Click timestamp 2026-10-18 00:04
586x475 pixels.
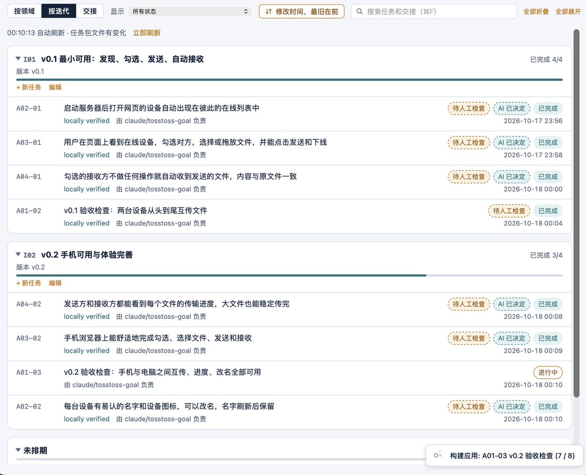coord(533,223)
